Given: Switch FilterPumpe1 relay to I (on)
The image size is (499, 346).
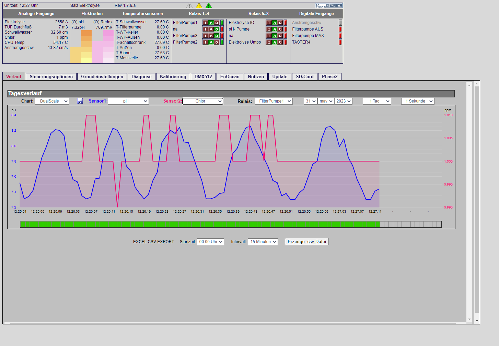Looking at the screenshot, I should [206, 23].
